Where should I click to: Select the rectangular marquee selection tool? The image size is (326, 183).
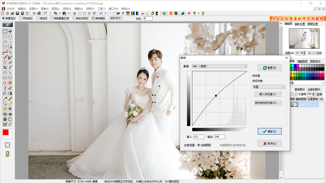(5, 32)
